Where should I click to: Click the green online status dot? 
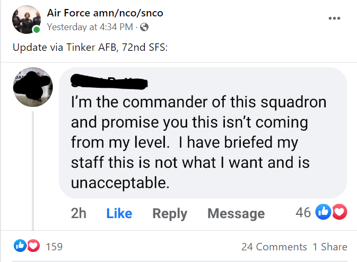click(36, 30)
